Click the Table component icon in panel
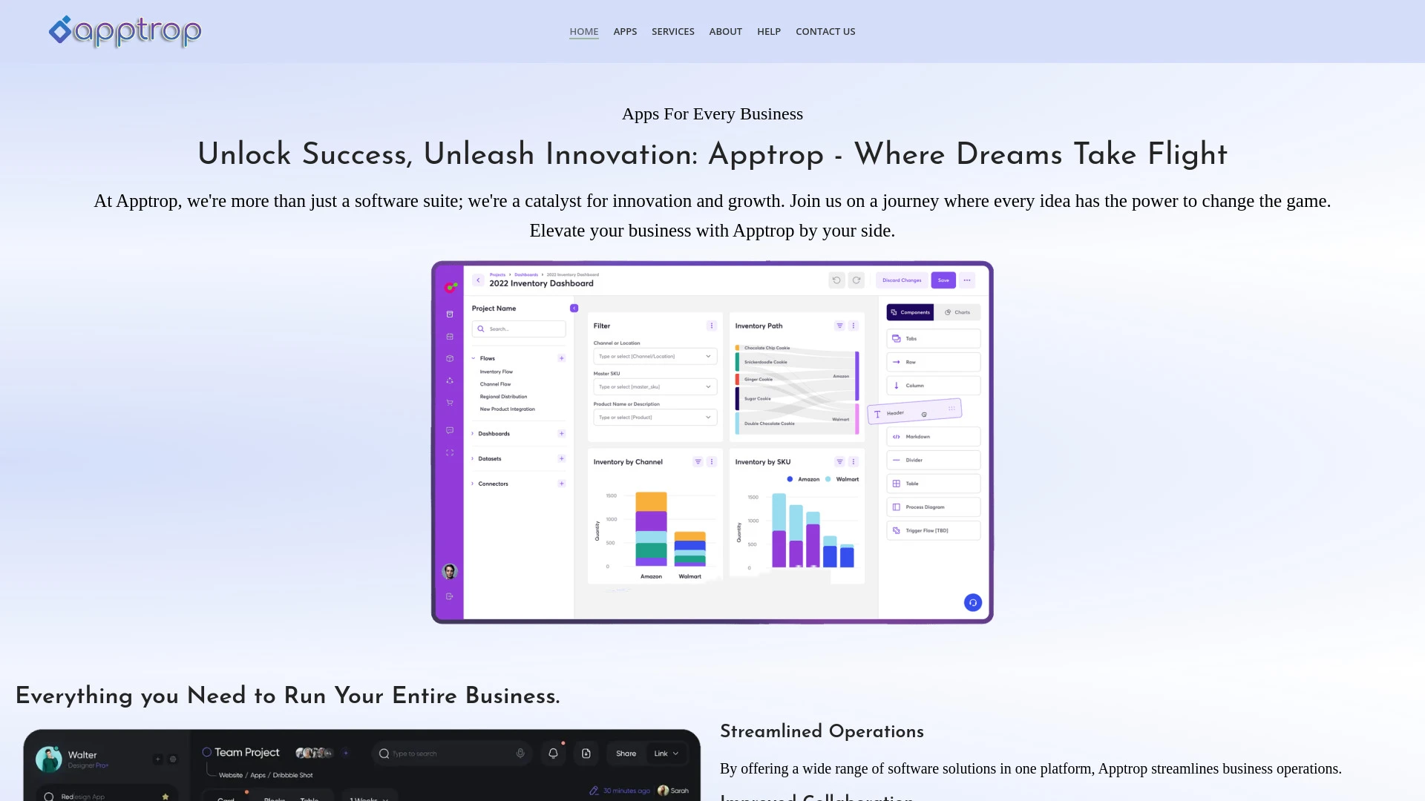This screenshot has height=801, width=1425. pos(896,483)
